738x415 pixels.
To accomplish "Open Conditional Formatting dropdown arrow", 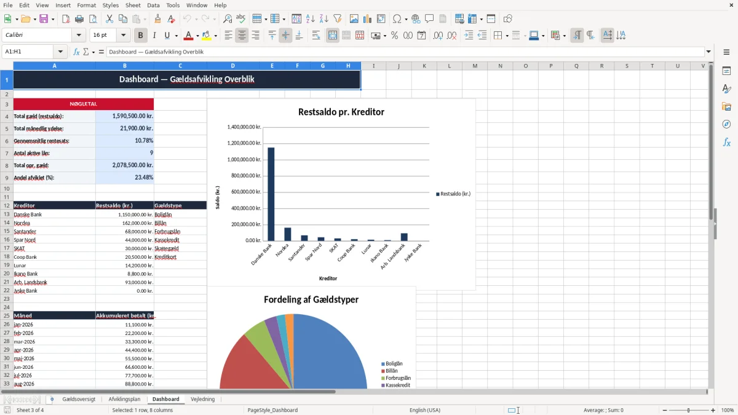I will tap(564, 36).
